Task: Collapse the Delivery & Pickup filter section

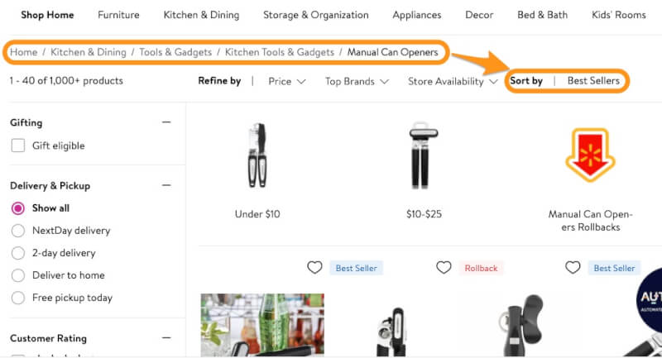Action: (166, 186)
